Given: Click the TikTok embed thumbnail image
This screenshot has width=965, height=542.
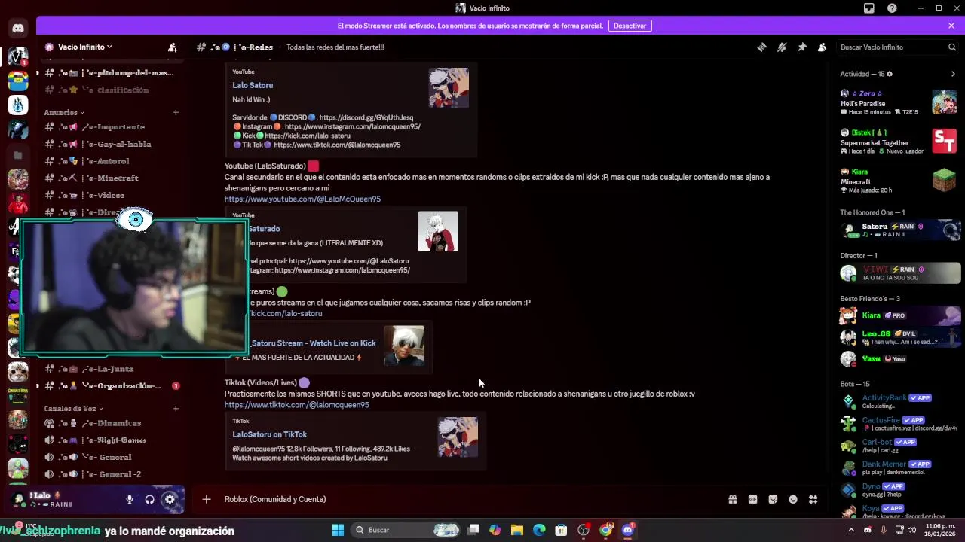Looking at the screenshot, I should (x=458, y=437).
